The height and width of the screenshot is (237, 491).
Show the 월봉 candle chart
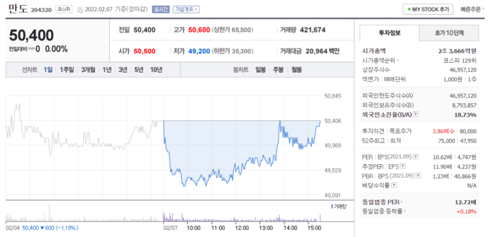click(297, 70)
